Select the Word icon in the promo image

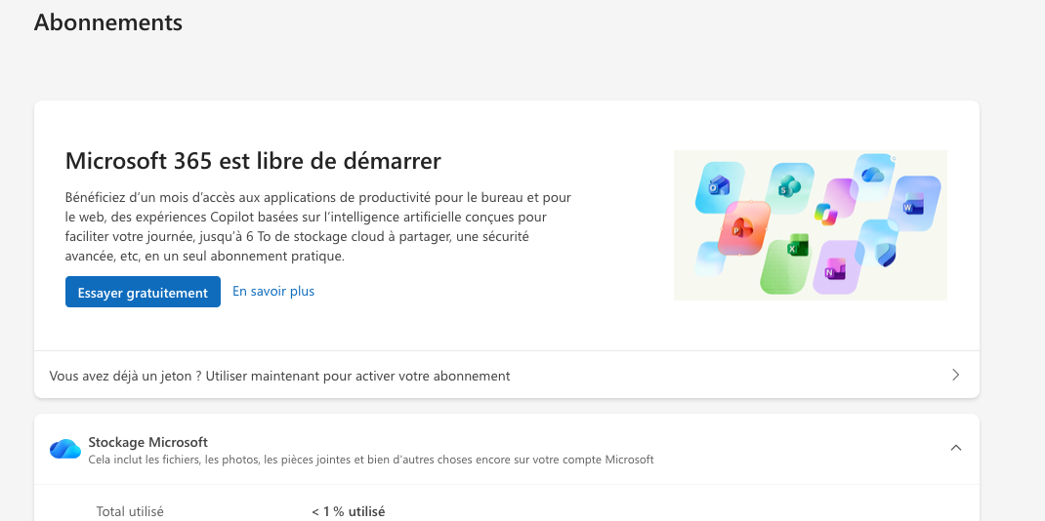[x=913, y=204]
